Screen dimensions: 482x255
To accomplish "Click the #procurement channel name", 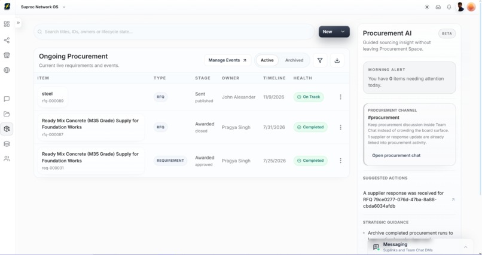I will 384,118.
